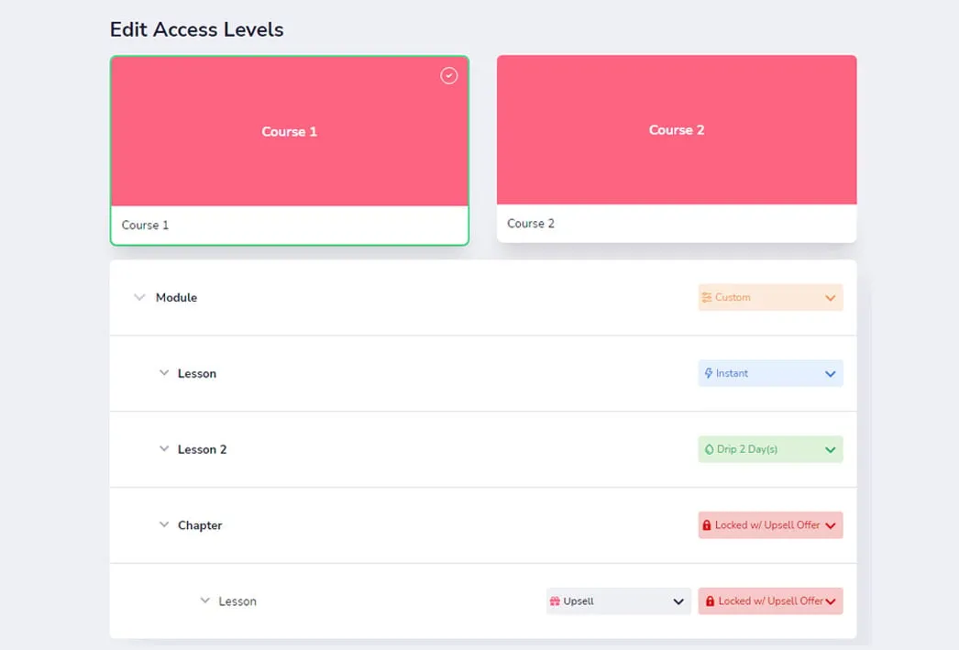
Task: Click the Module row label
Action: 176,298
